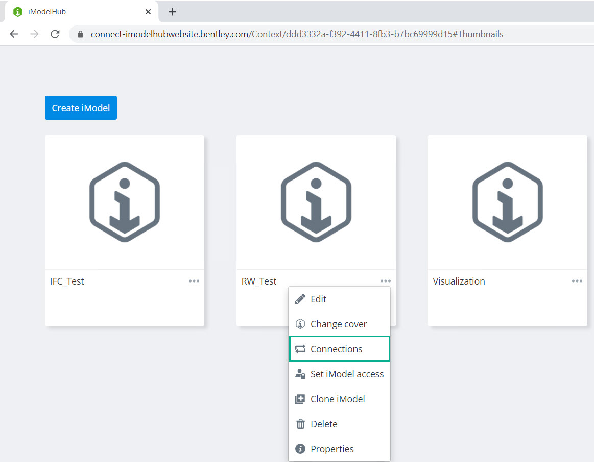
Task: Click the user lock icon beside Set iModel access
Action: [300, 374]
